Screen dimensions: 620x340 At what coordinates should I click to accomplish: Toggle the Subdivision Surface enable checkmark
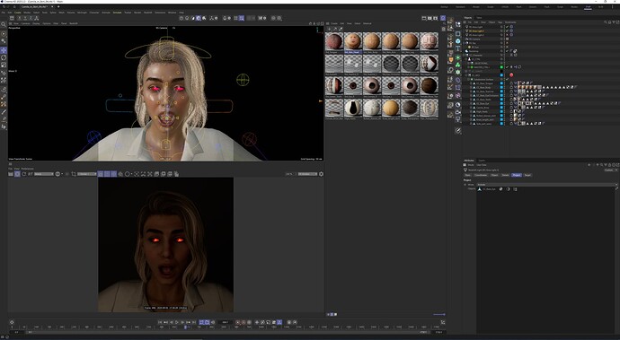508,79
